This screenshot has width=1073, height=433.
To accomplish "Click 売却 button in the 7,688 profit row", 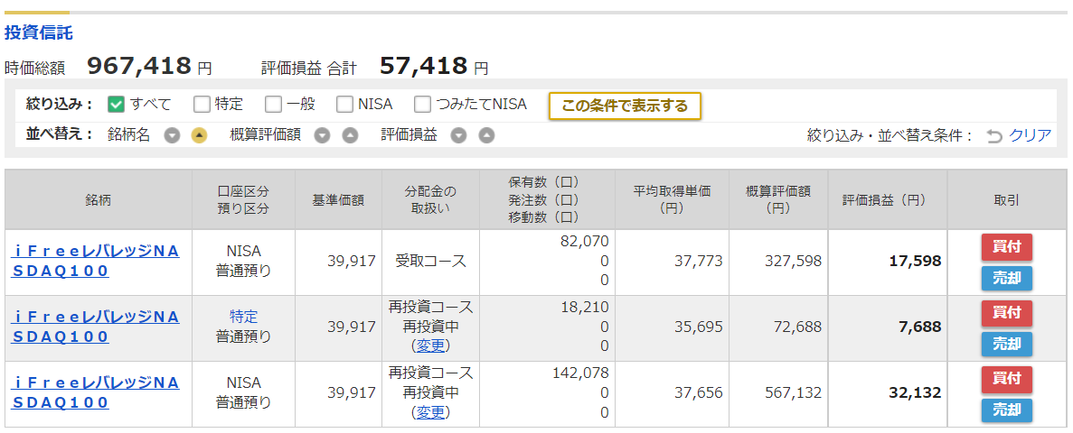I will pos(1007,345).
